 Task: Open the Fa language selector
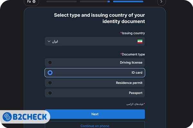[x=31, y=2]
